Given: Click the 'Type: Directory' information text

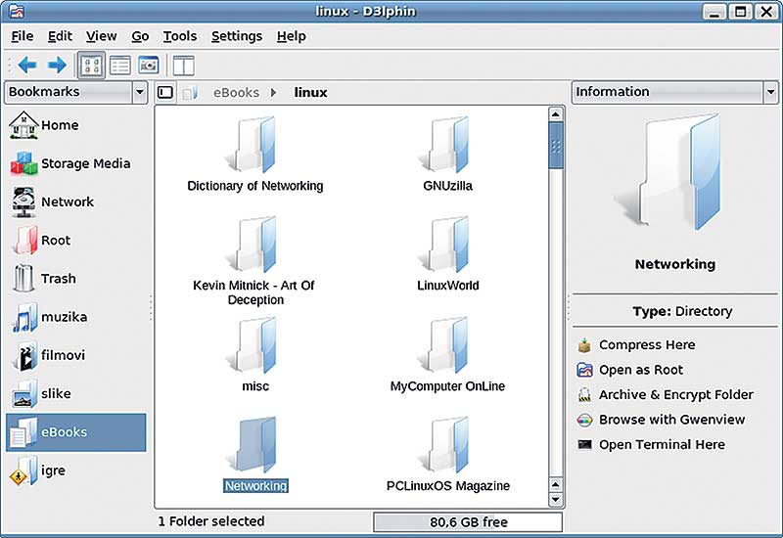Looking at the screenshot, I should pyautogui.click(x=682, y=311).
